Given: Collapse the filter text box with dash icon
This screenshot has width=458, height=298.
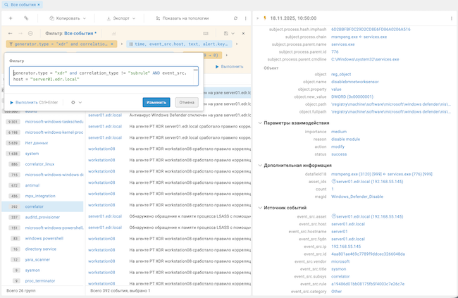Looking at the screenshot, I should click(x=195, y=70).
